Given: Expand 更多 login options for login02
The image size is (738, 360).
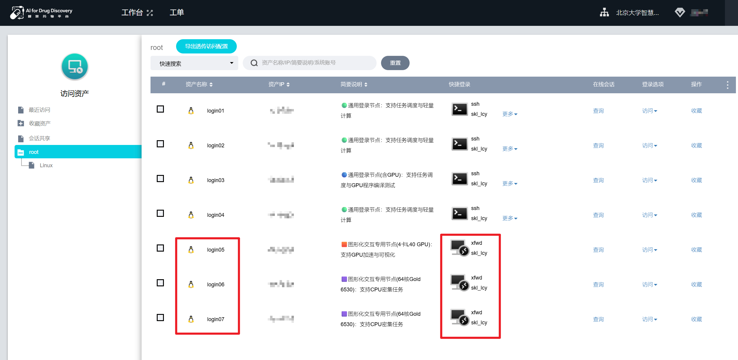Looking at the screenshot, I should pyautogui.click(x=510, y=149).
